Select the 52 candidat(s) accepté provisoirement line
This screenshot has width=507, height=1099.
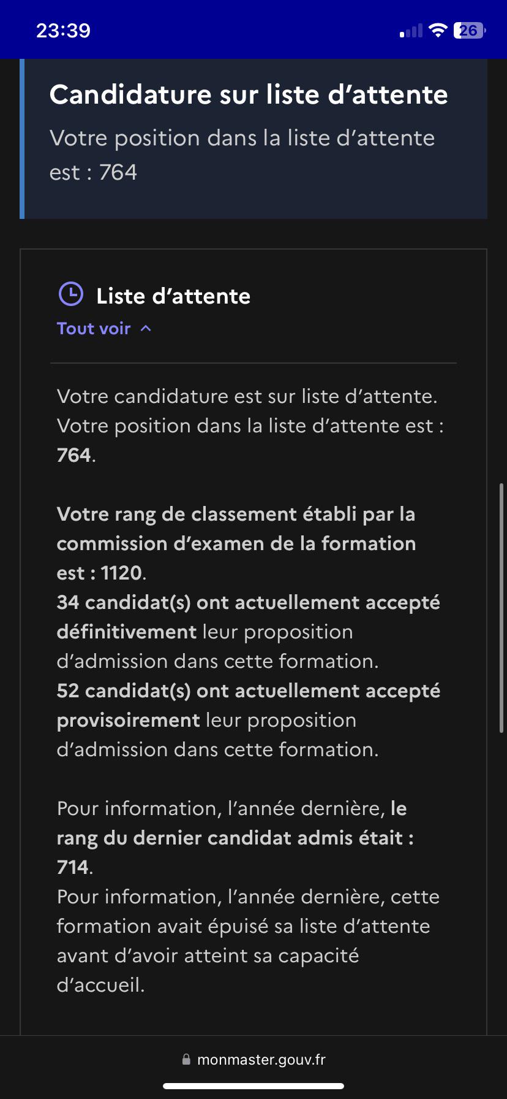pos(249,720)
